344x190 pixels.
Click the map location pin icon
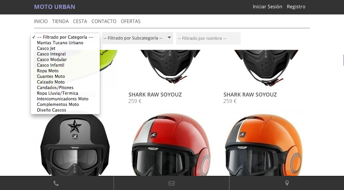pyautogui.click(x=287, y=183)
